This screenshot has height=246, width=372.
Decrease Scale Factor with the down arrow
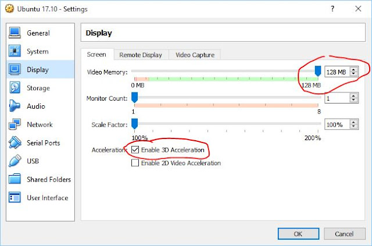tap(353, 126)
